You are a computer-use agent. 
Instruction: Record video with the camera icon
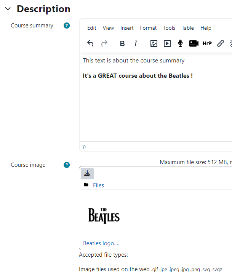(x=194, y=43)
